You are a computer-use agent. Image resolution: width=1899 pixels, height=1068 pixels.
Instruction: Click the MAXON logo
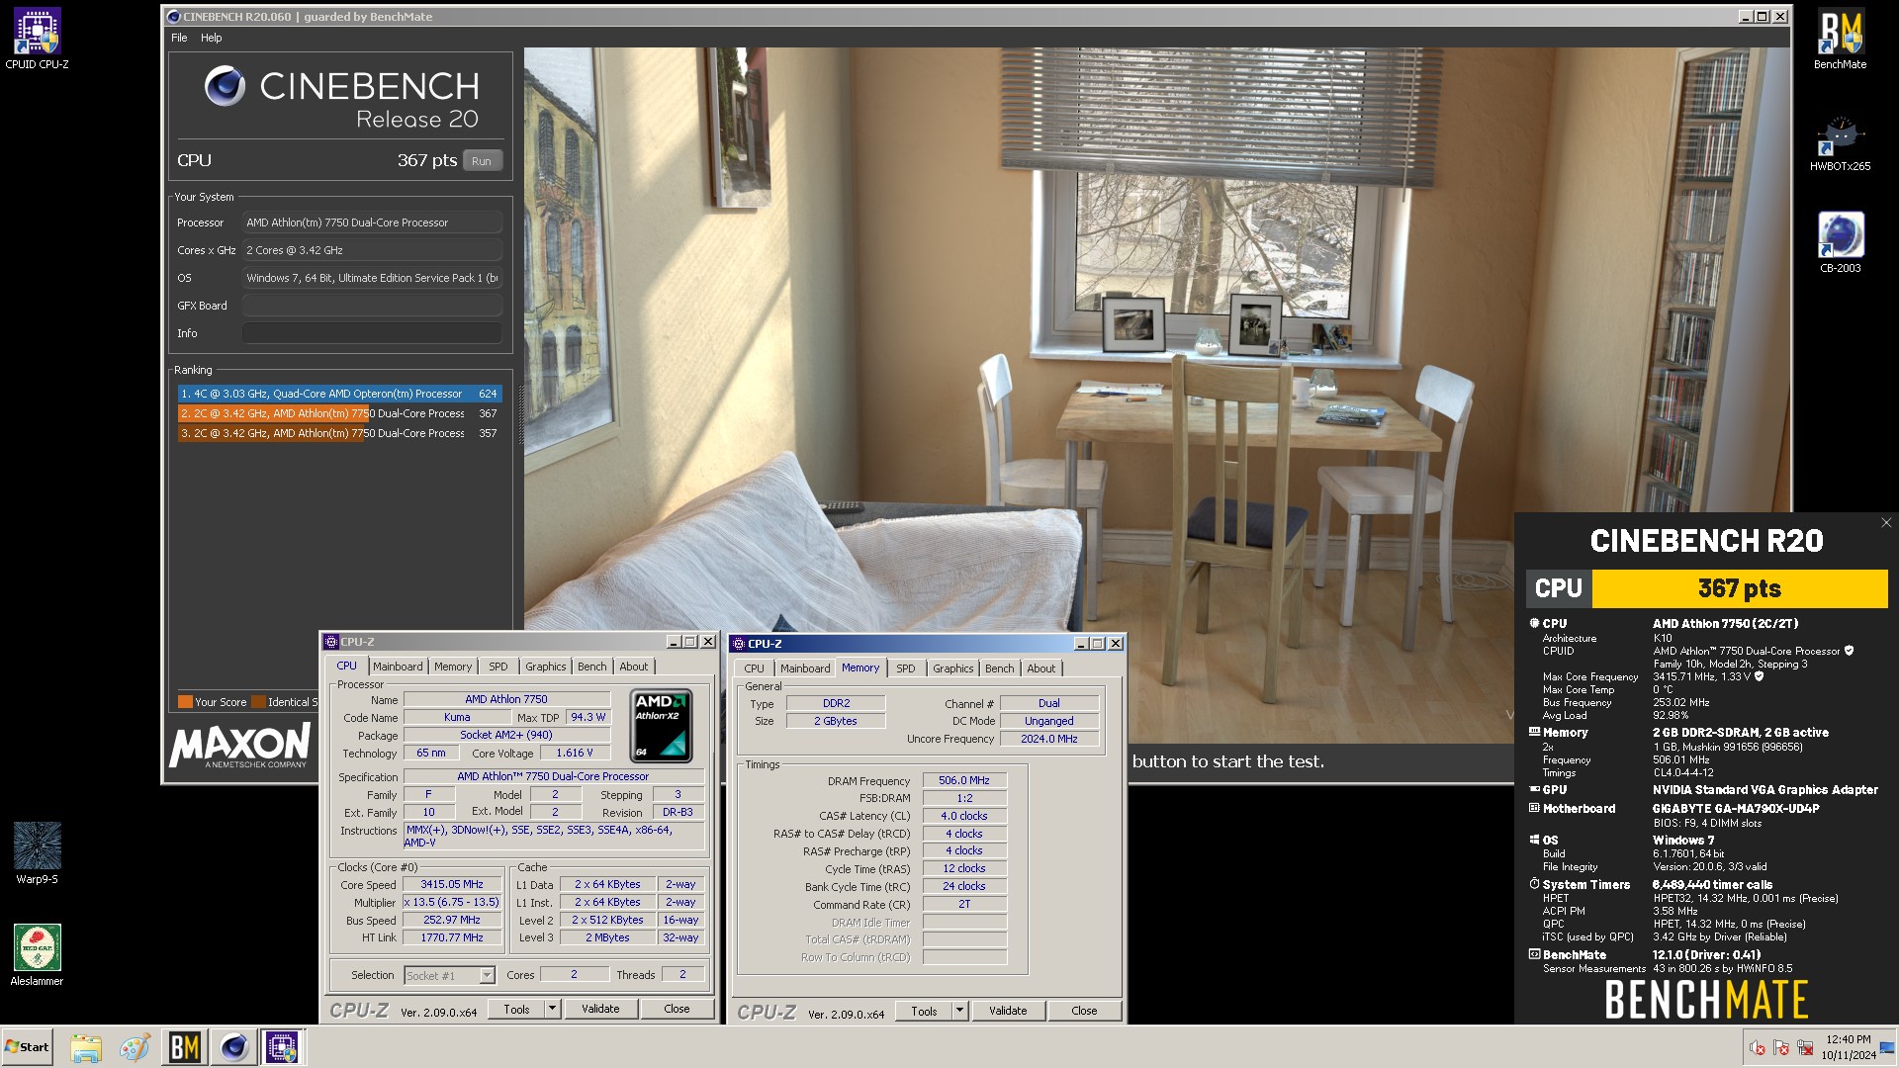239,747
